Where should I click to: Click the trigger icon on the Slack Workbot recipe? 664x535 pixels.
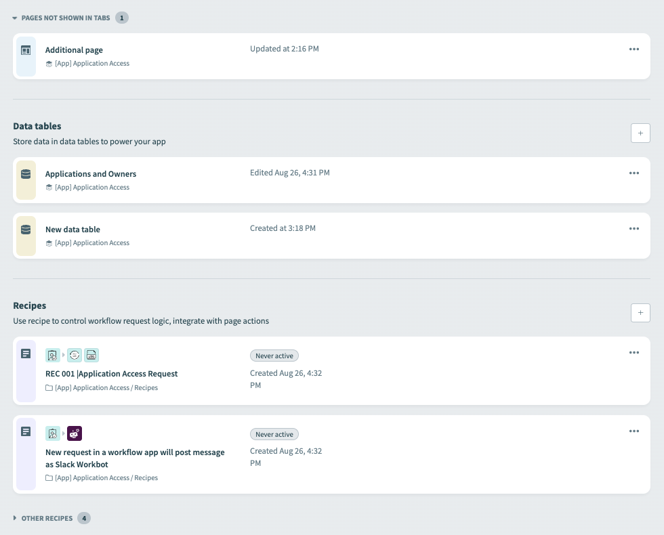click(x=53, y=433)
